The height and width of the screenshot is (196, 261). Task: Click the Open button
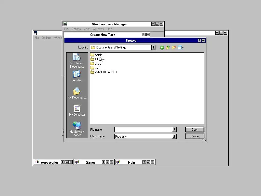(x=195, y=130)
